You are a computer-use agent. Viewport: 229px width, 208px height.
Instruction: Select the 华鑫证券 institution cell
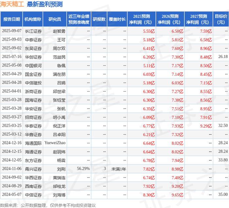(33, 134)
